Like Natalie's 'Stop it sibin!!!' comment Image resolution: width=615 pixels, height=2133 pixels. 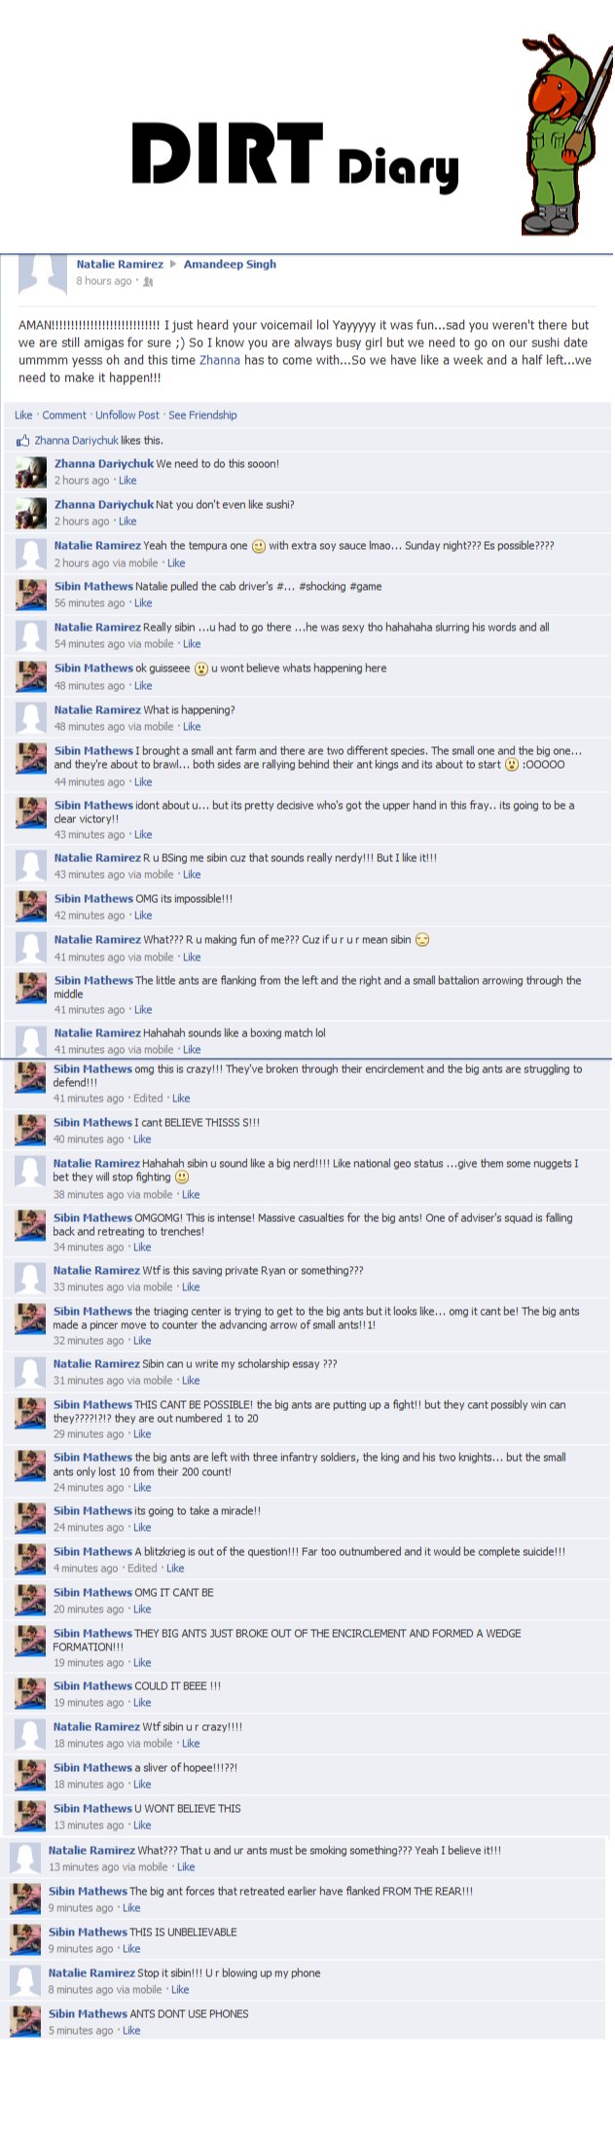pos(180,1990)
